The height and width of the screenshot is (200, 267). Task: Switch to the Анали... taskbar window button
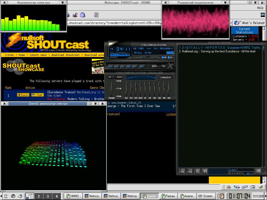(188, 196)
